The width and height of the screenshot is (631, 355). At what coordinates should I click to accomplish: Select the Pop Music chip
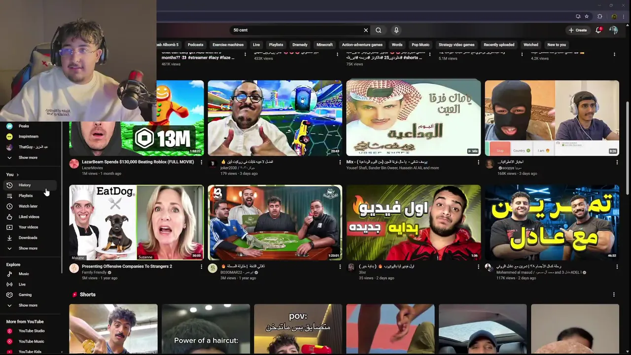[x=421, y=45]
